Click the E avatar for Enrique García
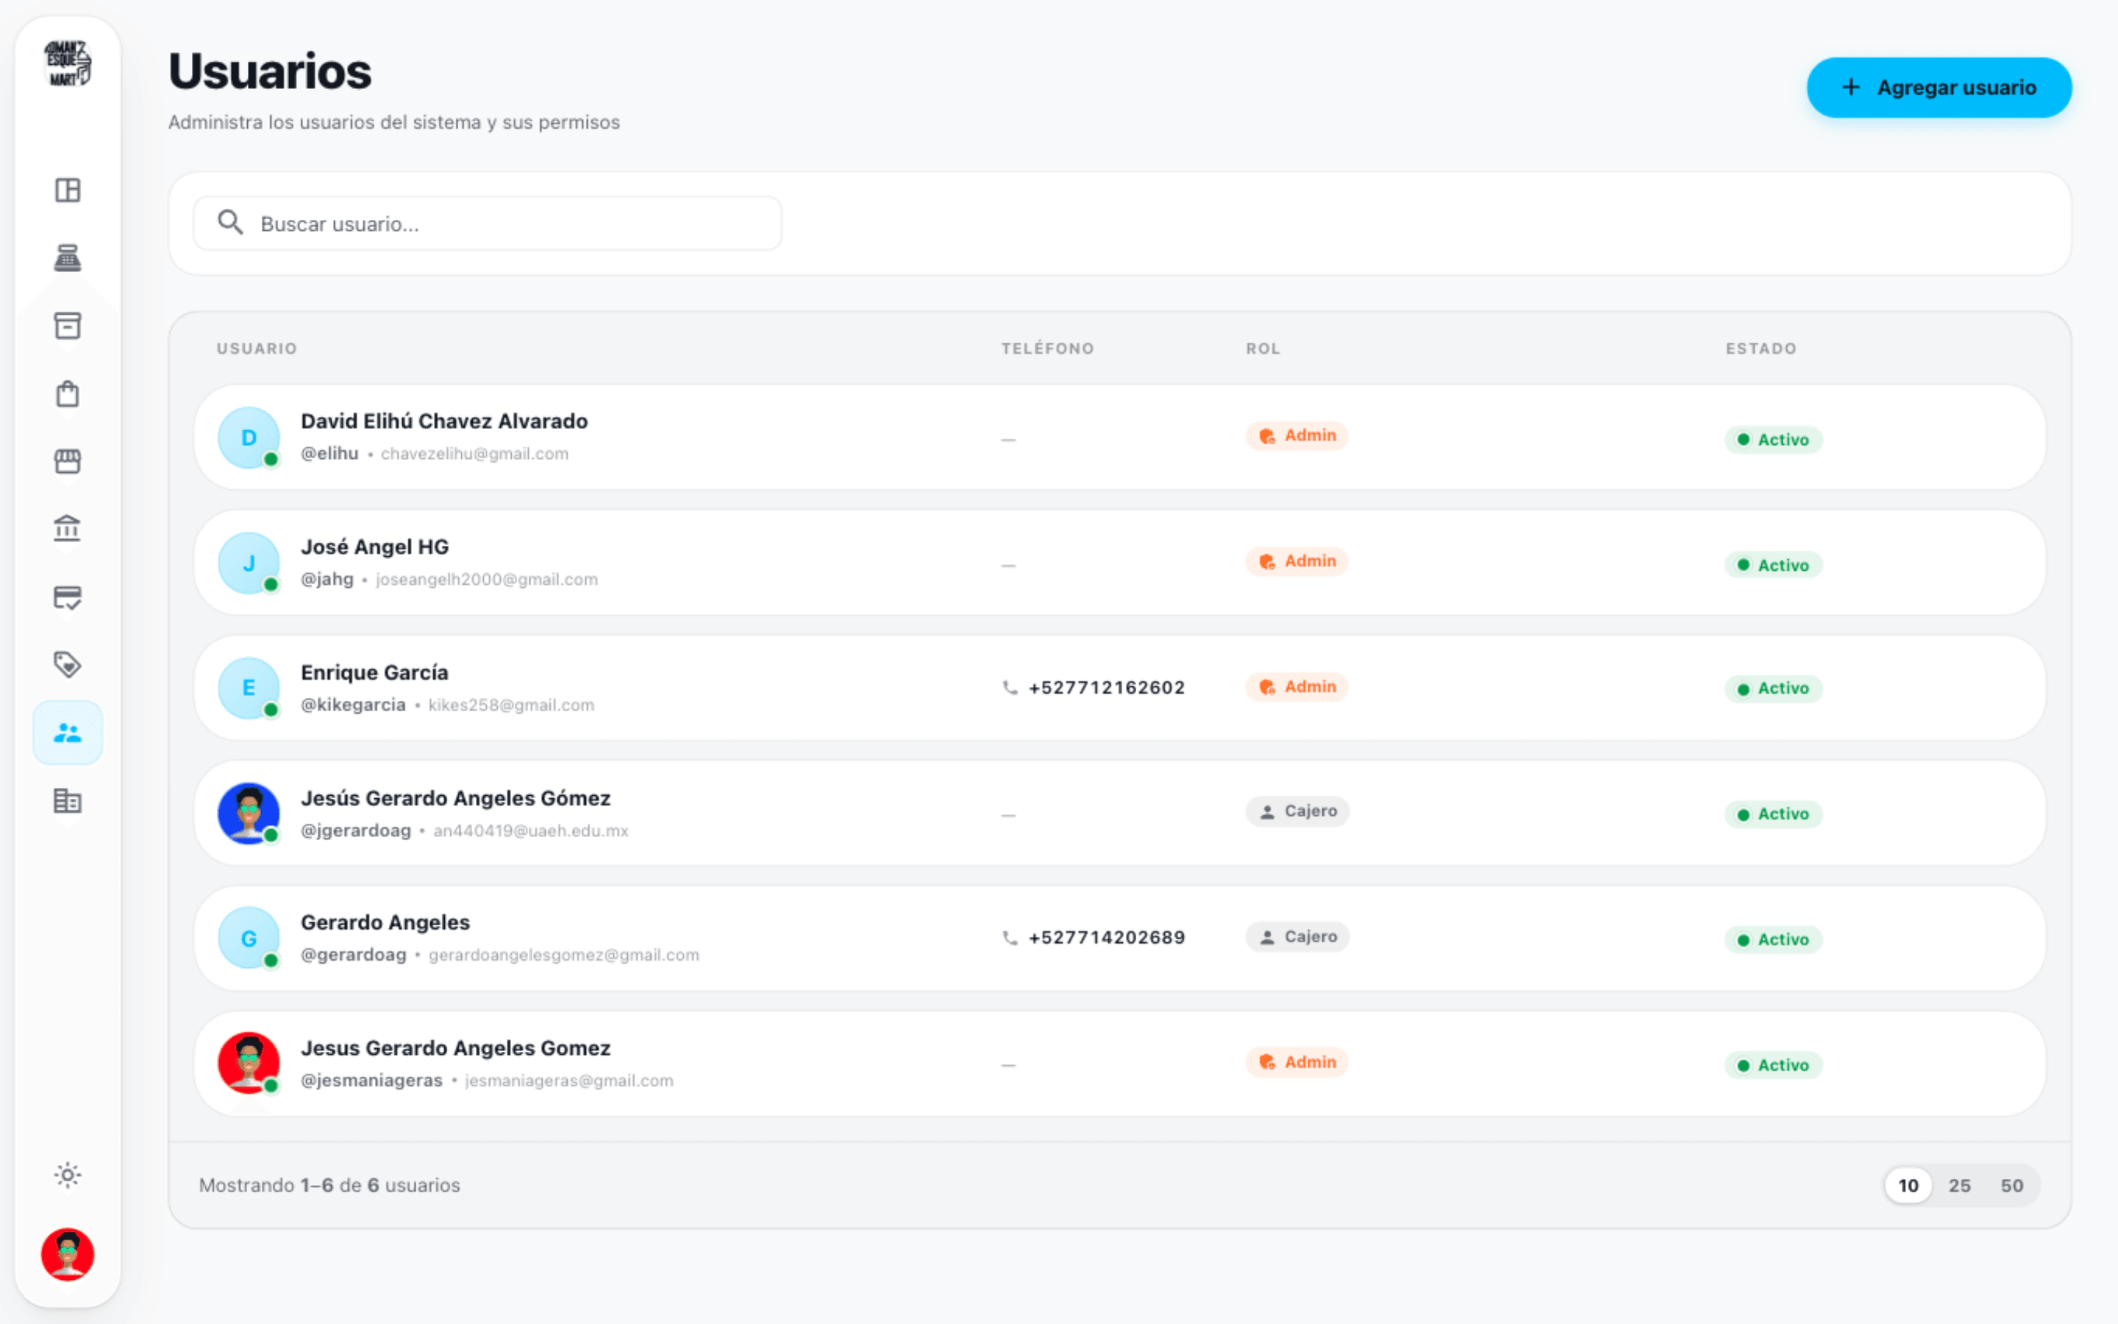The image size is (2118, 1324). (249, 688)
